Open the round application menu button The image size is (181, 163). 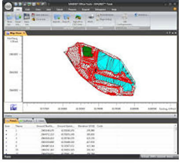coord(8,6)
